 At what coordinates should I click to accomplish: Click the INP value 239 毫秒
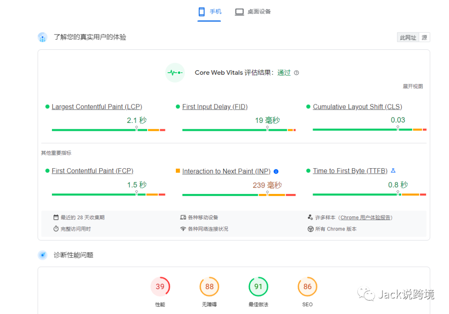click(267, 185)
